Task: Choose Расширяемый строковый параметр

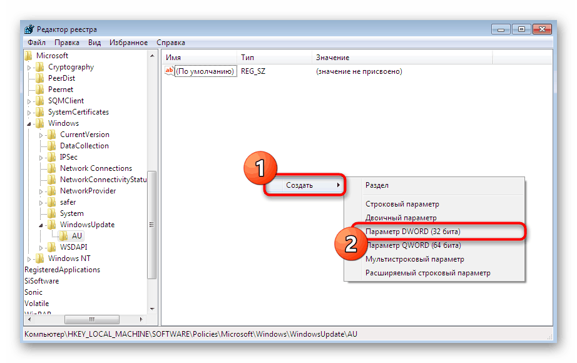Action: click(434, 273)
